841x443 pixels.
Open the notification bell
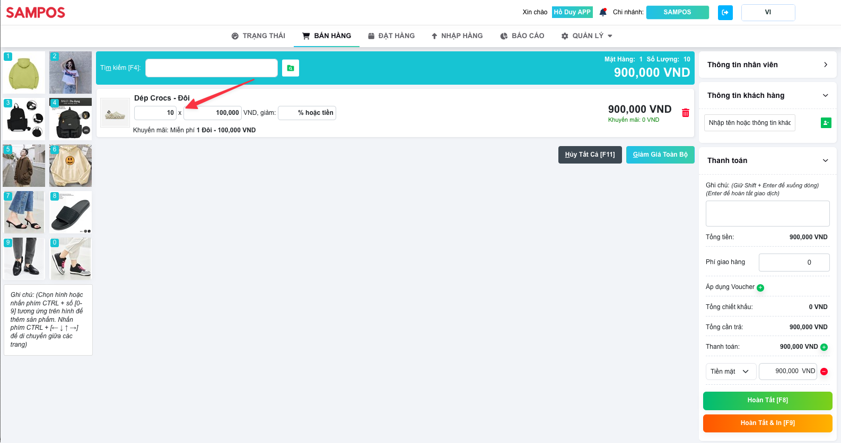tap(603, 12)
